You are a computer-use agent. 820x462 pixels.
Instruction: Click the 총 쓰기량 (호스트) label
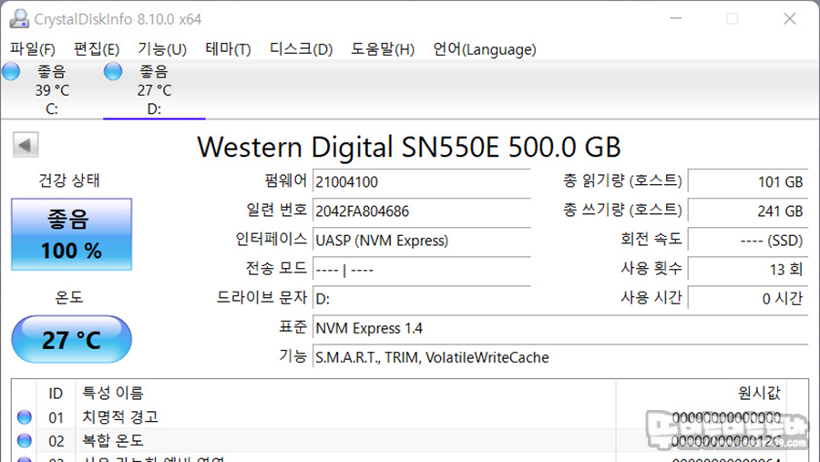point(622,210)
